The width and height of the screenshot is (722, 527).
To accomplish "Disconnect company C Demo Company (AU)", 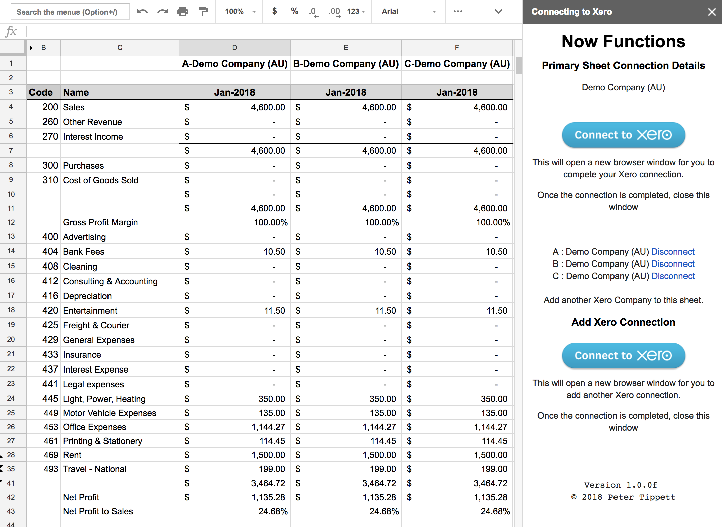I will pos(673,276).
